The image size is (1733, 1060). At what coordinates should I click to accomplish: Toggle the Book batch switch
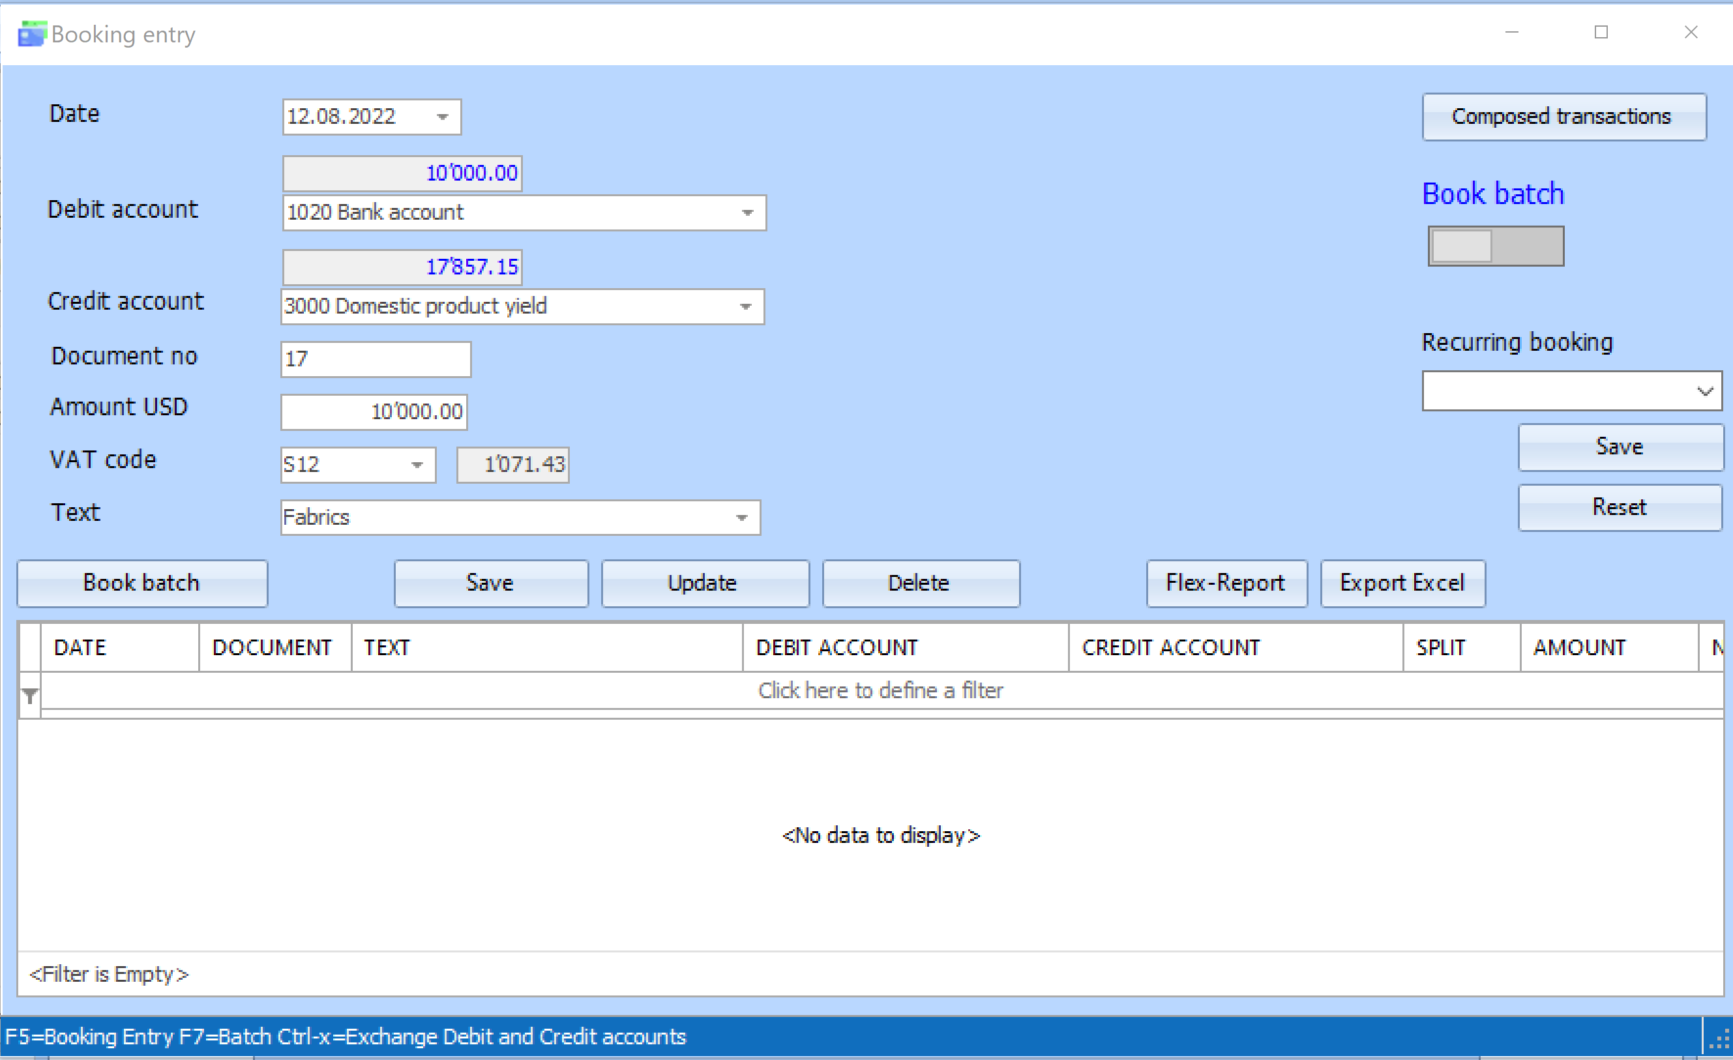tap(1495, 246)
